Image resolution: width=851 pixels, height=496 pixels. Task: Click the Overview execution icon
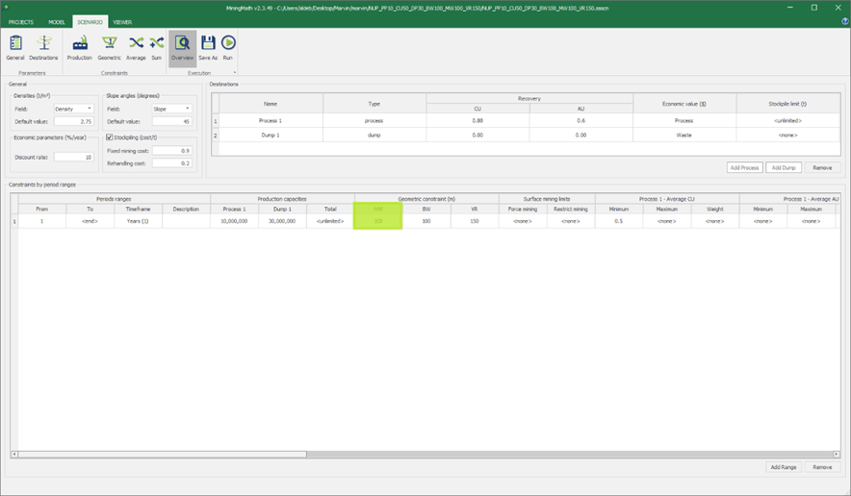(x=182, y=47)
